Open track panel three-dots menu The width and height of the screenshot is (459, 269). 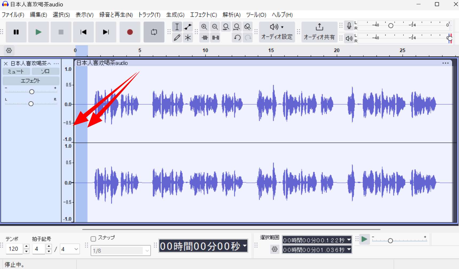(x=56, y=64)
